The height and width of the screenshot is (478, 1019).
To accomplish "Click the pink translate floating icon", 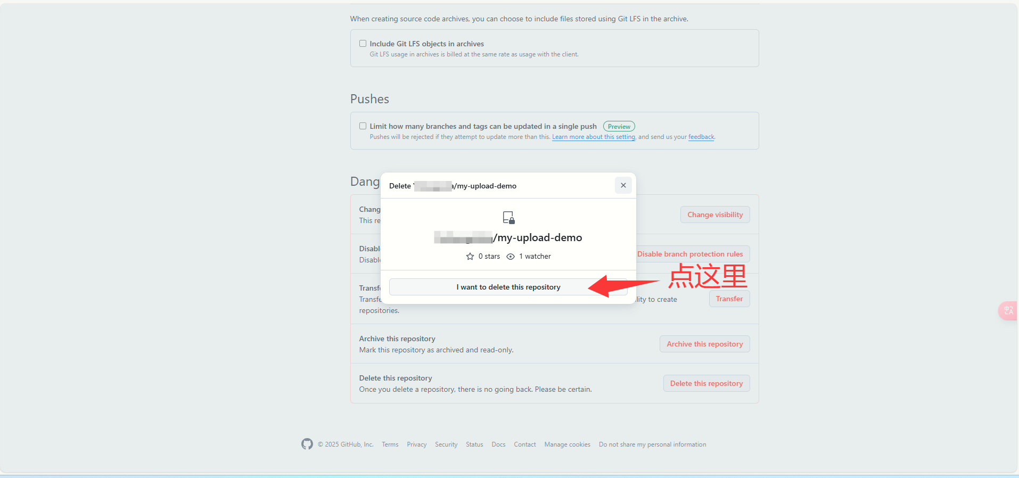I will click(x=1008, y=310).
